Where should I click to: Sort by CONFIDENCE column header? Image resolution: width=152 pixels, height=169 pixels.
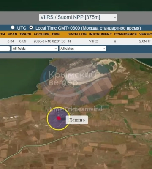coord(125,34)
